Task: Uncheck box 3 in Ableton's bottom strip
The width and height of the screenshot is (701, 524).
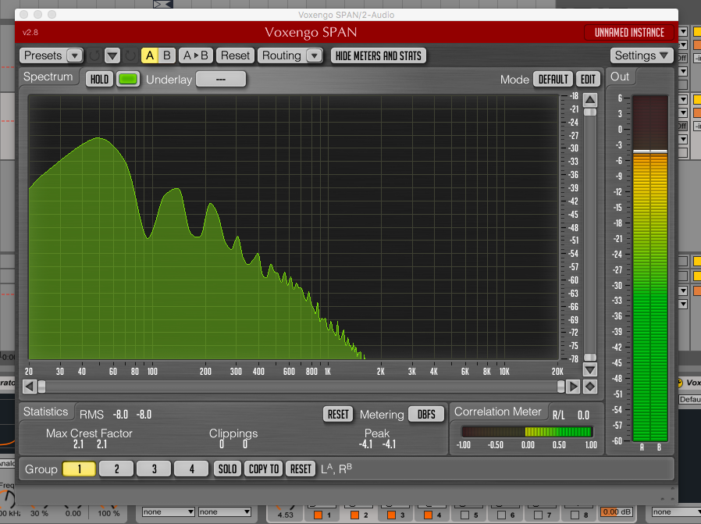Action: pos(392,515)
